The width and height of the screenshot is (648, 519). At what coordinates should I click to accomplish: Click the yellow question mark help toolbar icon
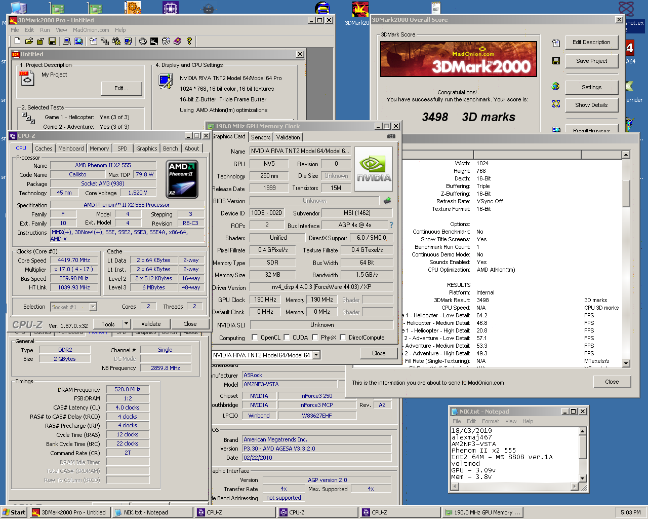[189, 41]
